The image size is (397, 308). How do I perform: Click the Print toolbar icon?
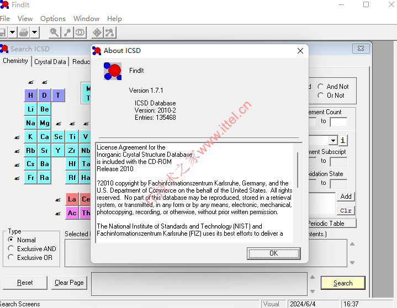coord(24,33)
